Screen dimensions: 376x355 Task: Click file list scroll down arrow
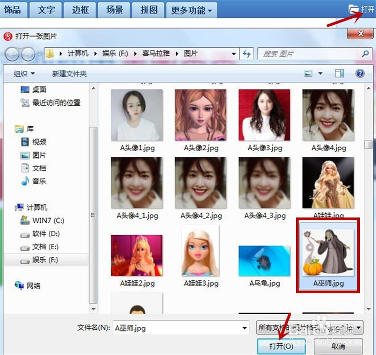tap(368, 309)
